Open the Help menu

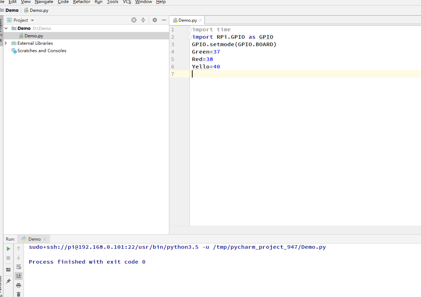click(161, 2)
